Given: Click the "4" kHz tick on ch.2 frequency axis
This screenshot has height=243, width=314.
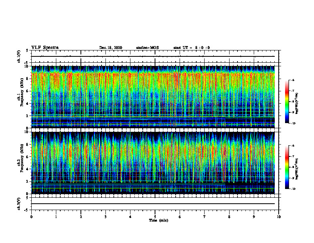Looking at the screenshot, I should (28, 169).
